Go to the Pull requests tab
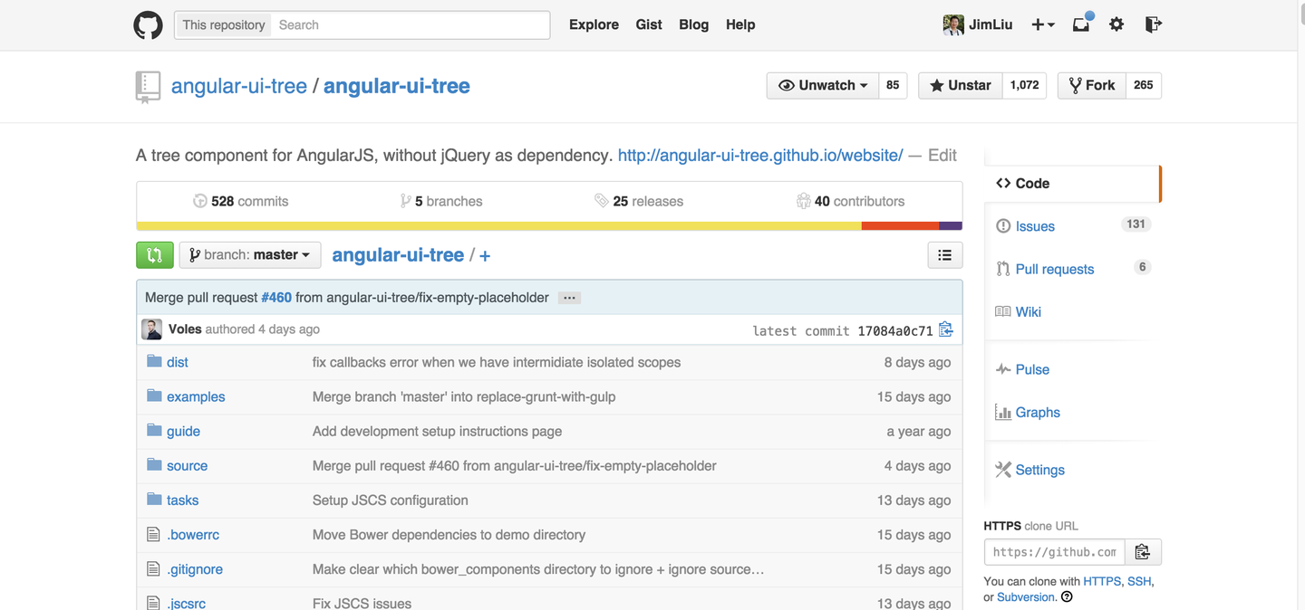The height and width of the screenshot is (610, 1305). tap(1054, 269)
